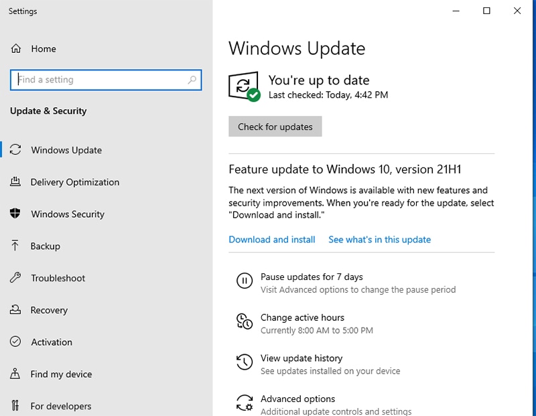
Task: Open See what's in this update
Action: [379, 240]
